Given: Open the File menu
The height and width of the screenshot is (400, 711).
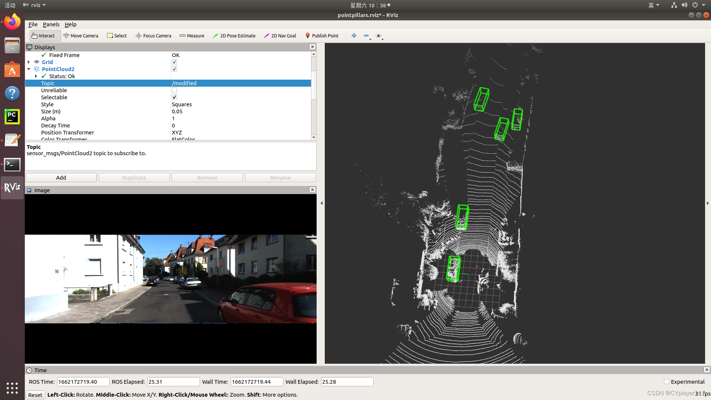Looking at the screenshot, I should (x=33, y=24).
